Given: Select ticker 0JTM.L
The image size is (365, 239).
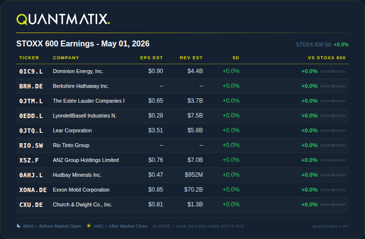Looking at the screenshot, I should (x=31, y=101).
